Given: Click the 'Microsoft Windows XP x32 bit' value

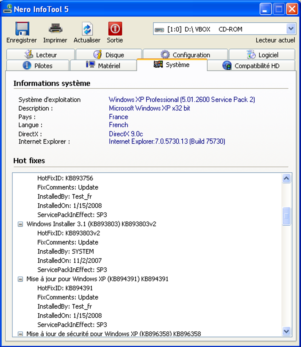Looking at the screenshot, I should [x=150, y=108].
